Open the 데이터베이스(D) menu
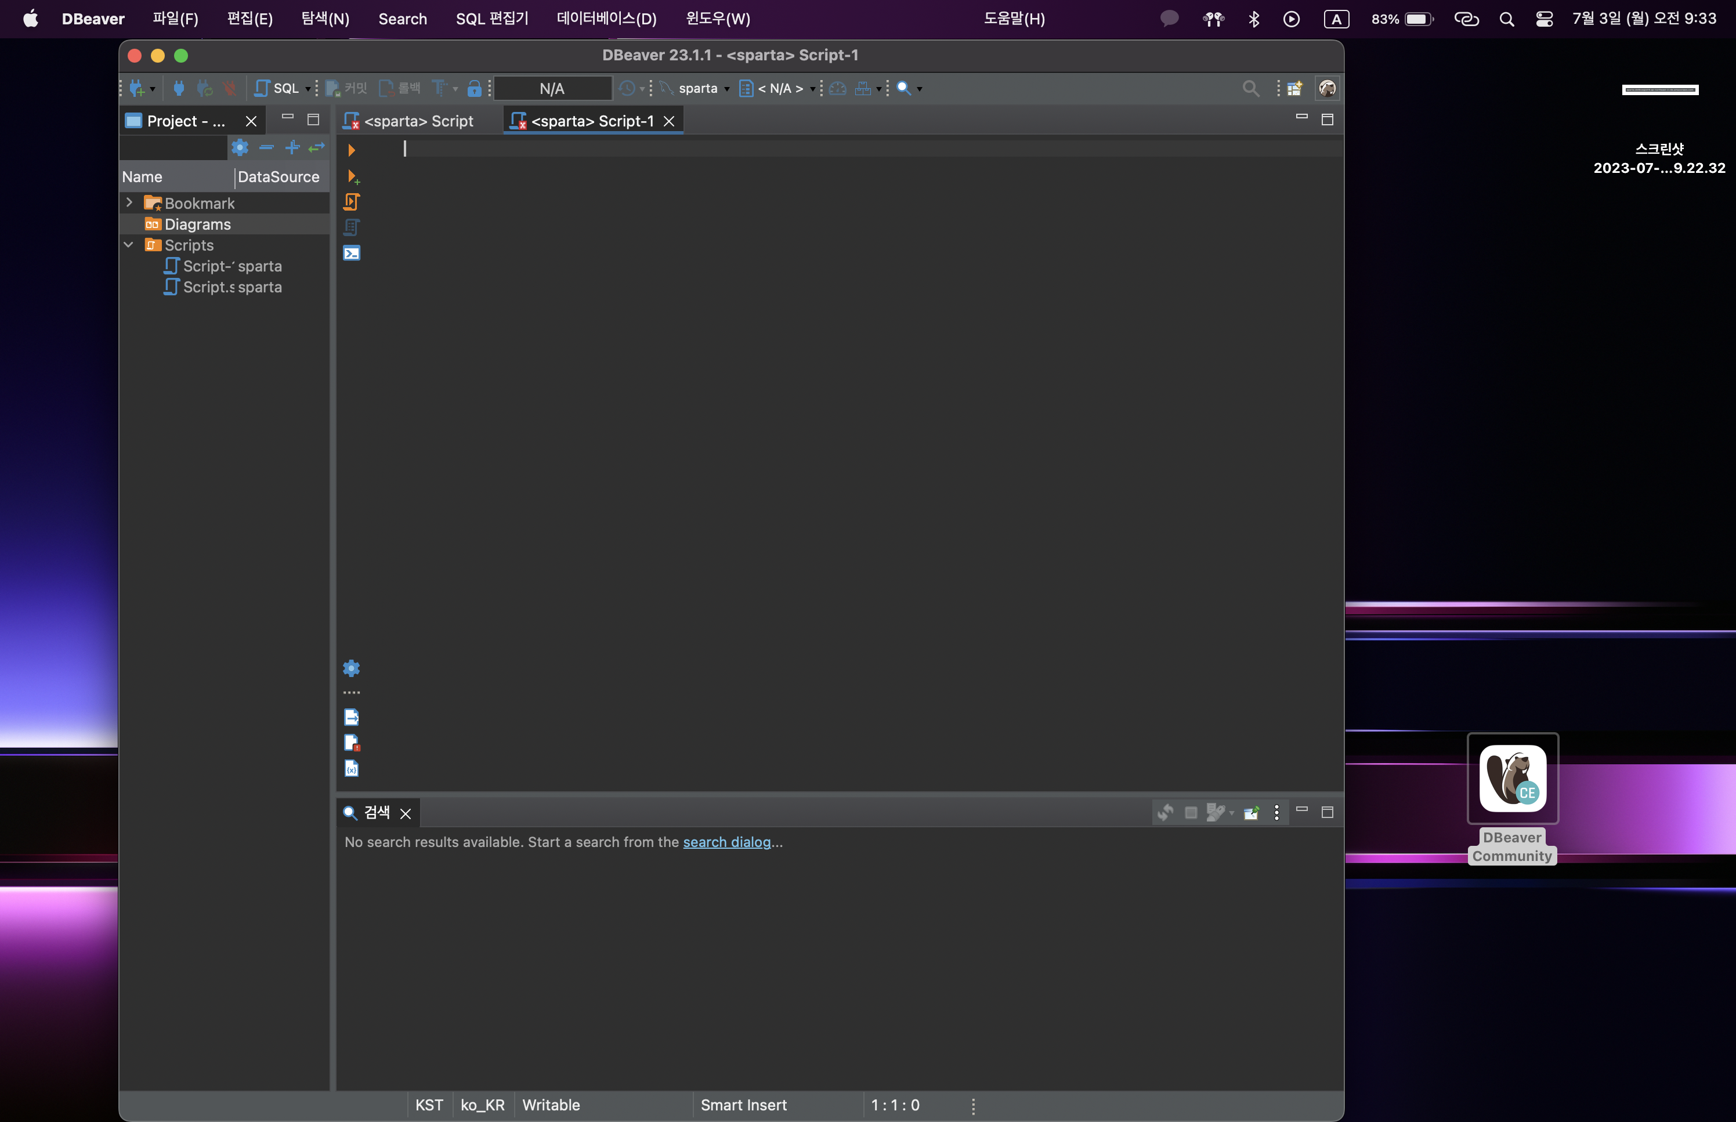The image size is (1736, 1122). [607, 18]
